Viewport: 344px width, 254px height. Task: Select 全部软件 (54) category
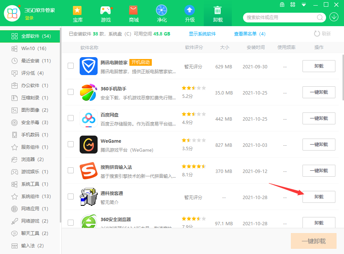pos(30,36)
